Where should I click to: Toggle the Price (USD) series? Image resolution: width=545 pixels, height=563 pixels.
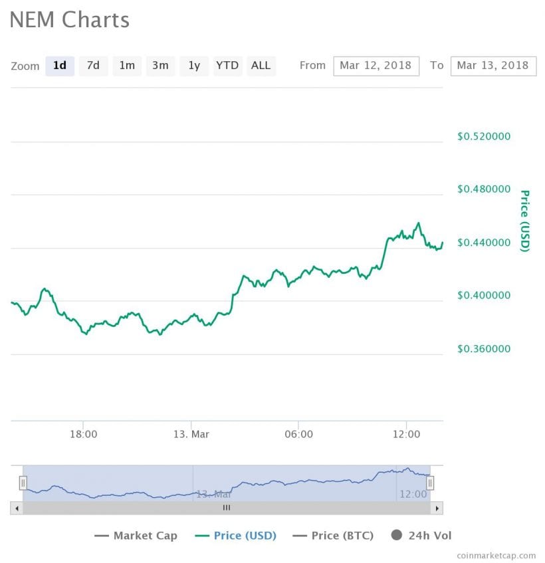235,535
